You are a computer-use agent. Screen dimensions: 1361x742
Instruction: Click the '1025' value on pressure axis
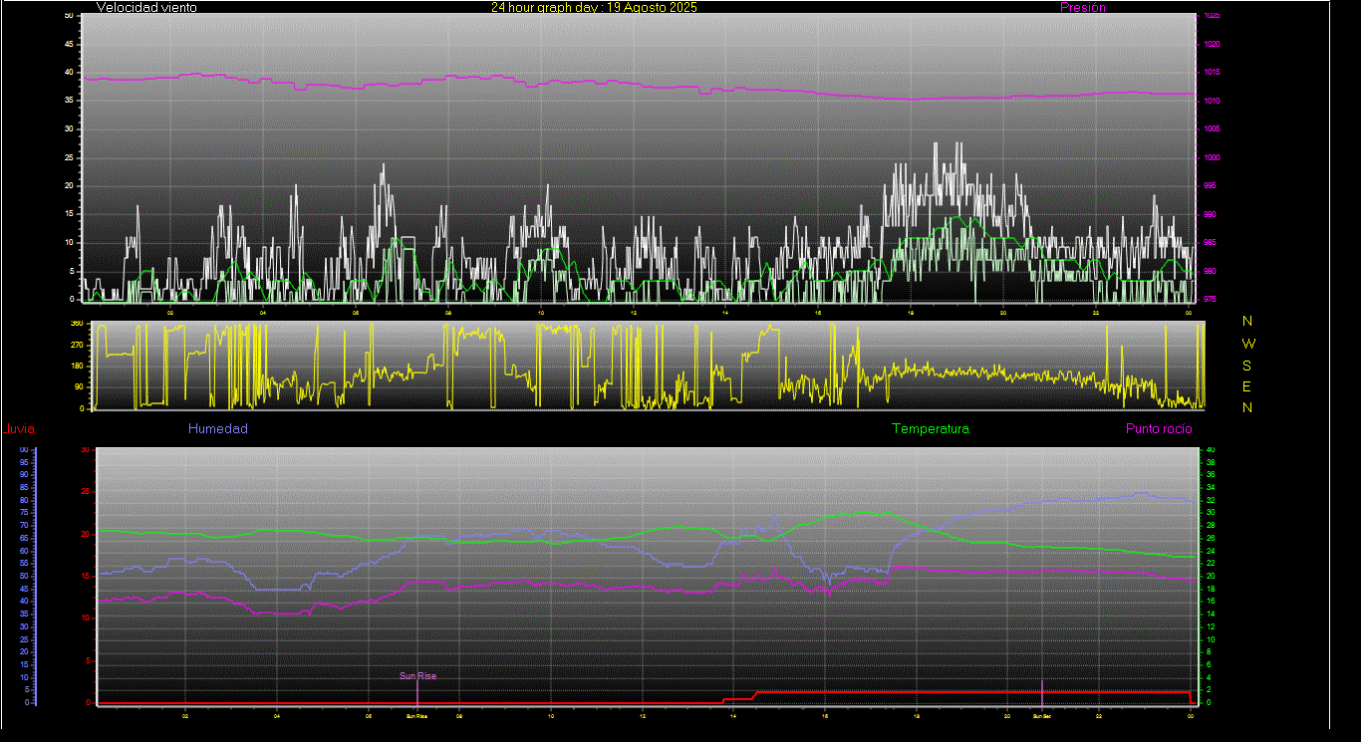[1212, 16]
